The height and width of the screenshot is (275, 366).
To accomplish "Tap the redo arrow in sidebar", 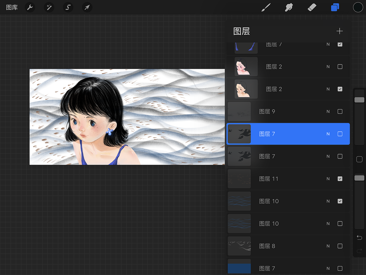I will coord(359,251).
